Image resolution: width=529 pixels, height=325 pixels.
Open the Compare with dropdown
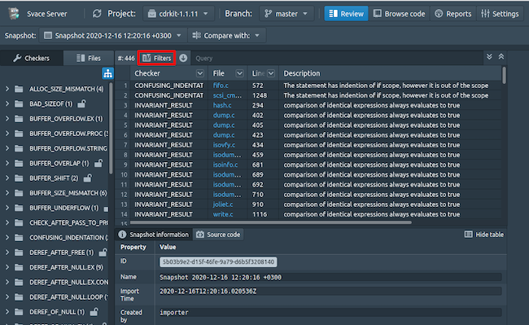point(226,36)
